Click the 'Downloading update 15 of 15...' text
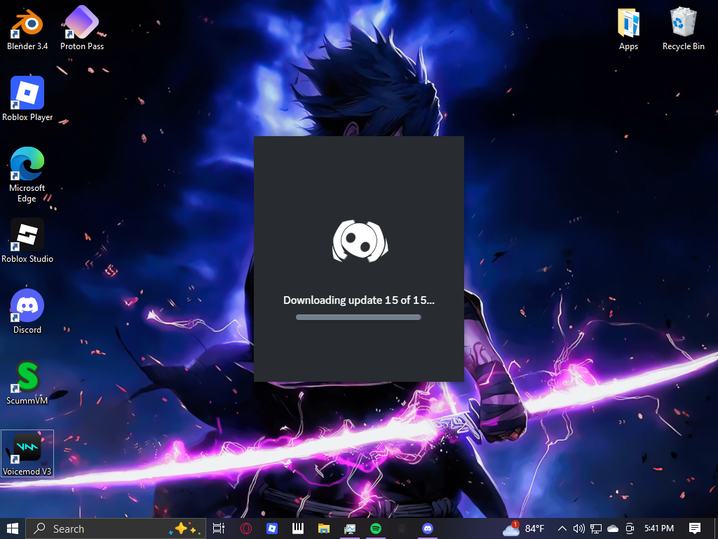Image resolution: width=718 pixels, height=539 pixels. coord(358,300)
